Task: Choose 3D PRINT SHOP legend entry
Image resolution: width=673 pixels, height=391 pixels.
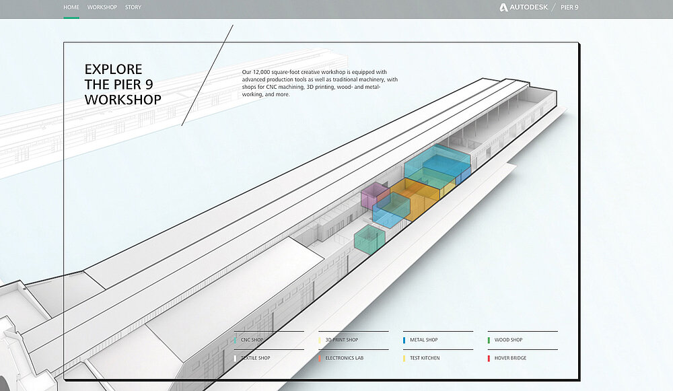Action: pos(341,340)
